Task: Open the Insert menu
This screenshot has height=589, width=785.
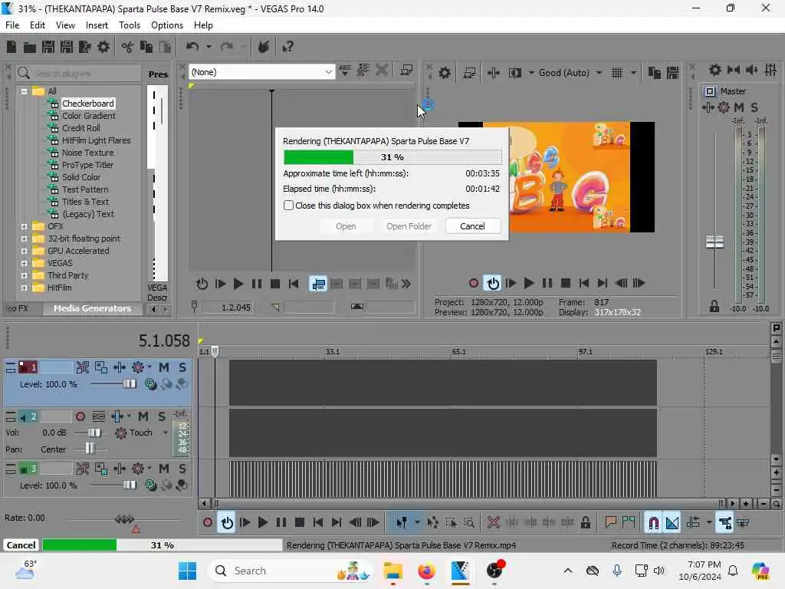Action: click(97, 25)
